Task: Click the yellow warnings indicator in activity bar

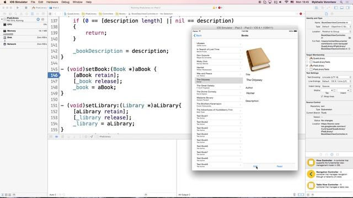Action: (x=215, y=8)
